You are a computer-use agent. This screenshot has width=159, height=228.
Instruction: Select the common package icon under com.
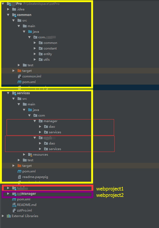[41, 43]
